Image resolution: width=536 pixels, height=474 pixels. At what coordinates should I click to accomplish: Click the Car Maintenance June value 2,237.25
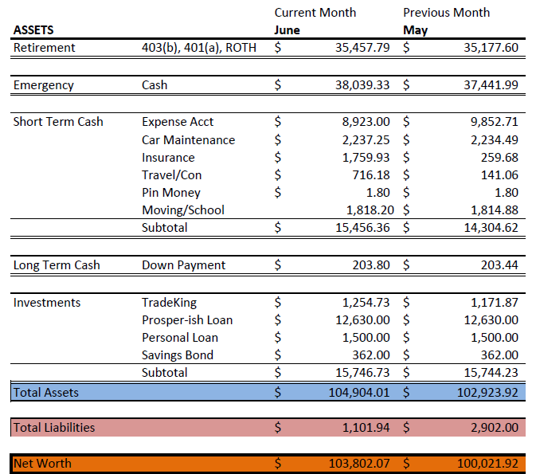(366, 140)
